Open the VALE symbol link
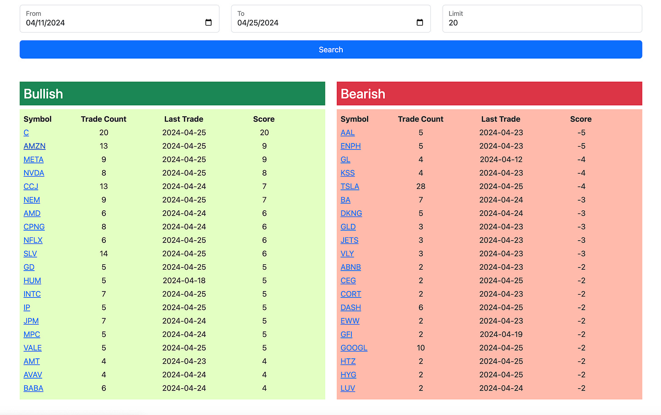This screenshot has height=415, width=661. pyautogui.click(x=33, y=348)
